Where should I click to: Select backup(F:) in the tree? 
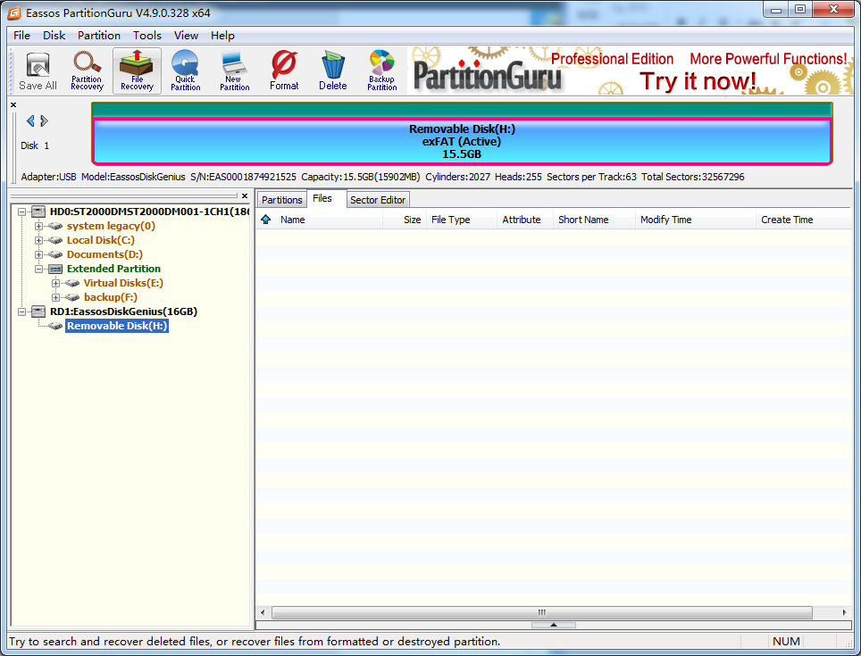pos(111,297)
